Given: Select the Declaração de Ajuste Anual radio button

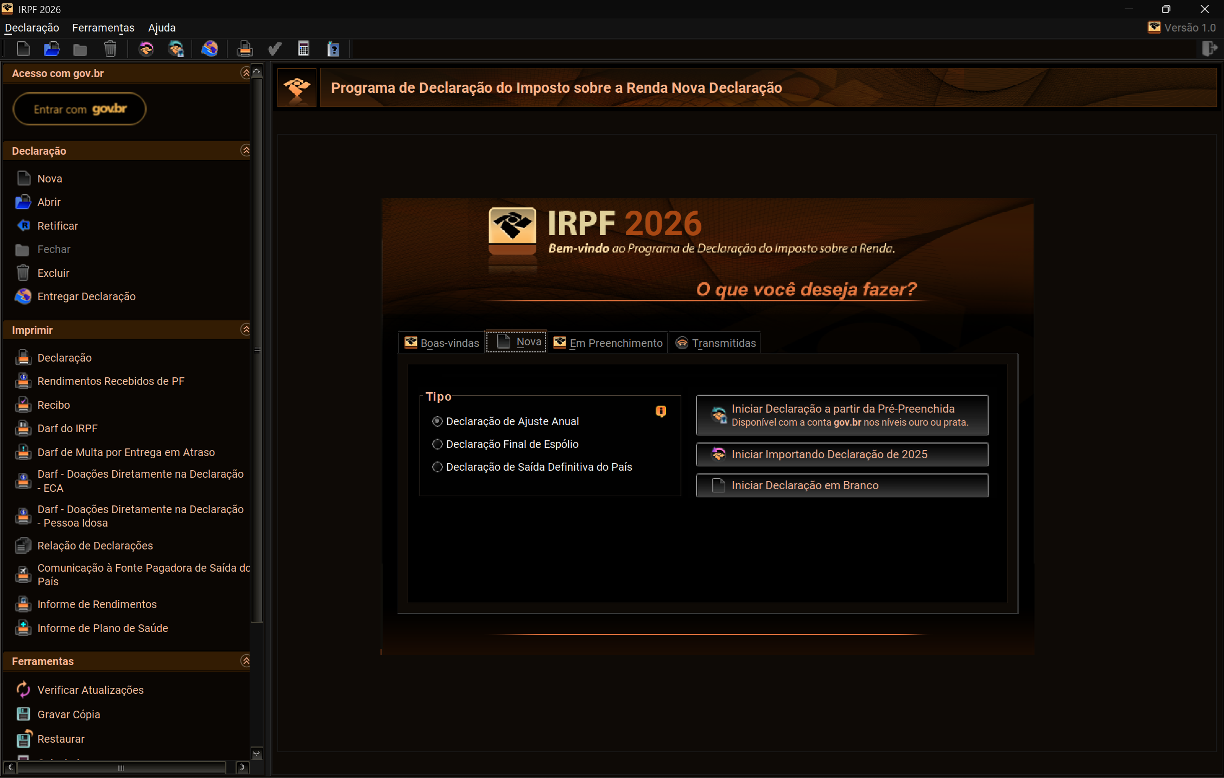Looking at the screenshot, I should [x=437, y=421].
